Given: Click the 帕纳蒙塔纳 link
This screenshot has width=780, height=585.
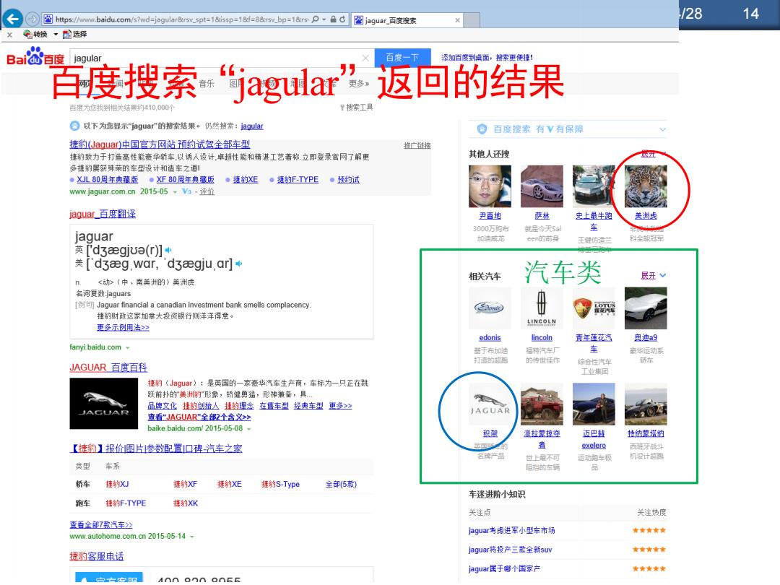Looking at the screenshot, I should point(646,434).
